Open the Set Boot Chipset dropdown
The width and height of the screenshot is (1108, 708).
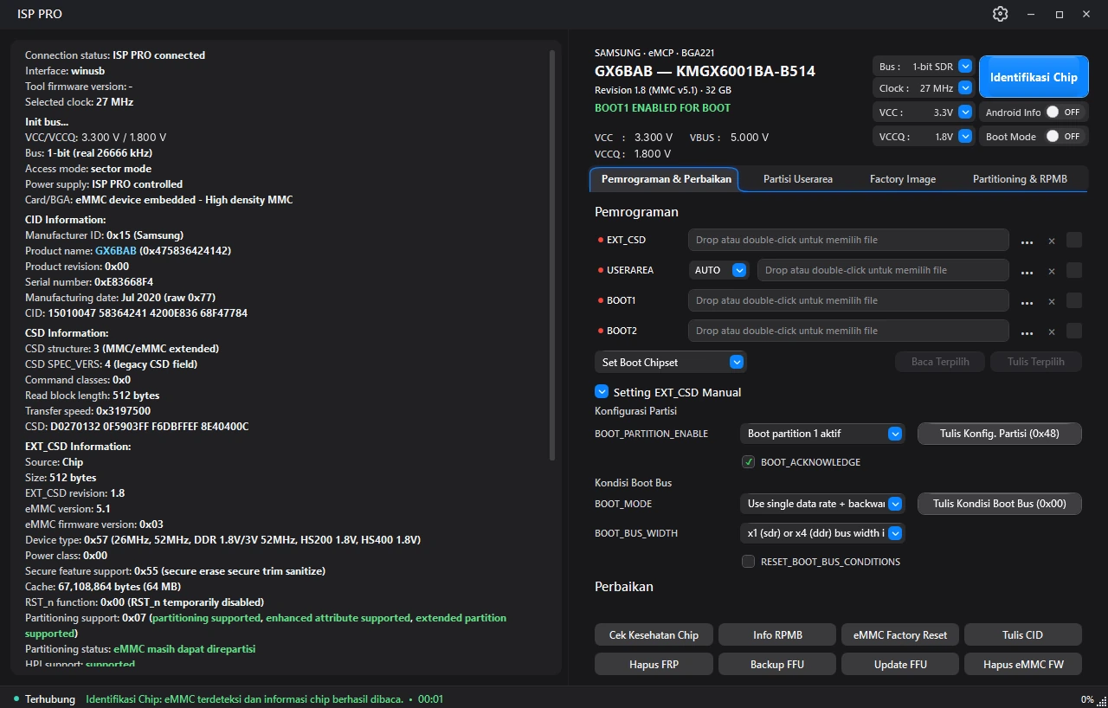click(671, 362)
